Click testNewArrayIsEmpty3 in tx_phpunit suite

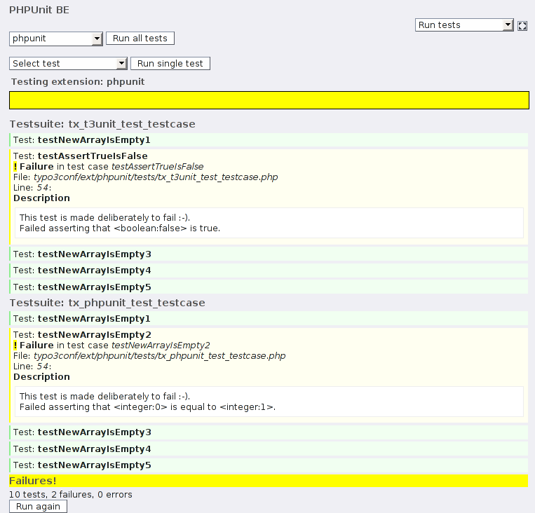pyautogui.click(x=269, y=432)
